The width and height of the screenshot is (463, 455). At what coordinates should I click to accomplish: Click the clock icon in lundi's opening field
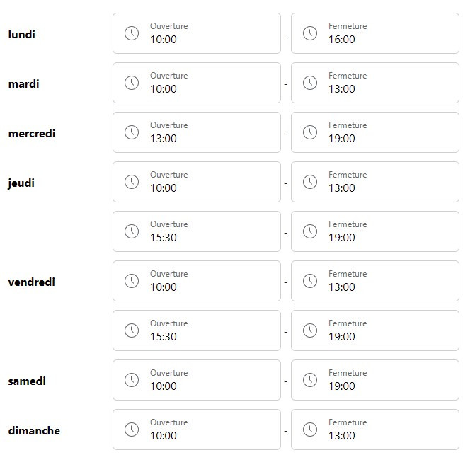132,33
